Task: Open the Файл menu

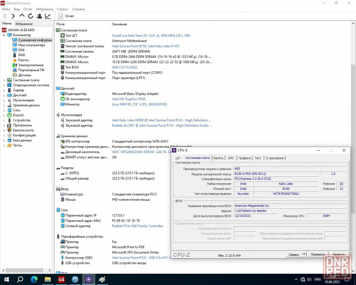Action: 6,9
